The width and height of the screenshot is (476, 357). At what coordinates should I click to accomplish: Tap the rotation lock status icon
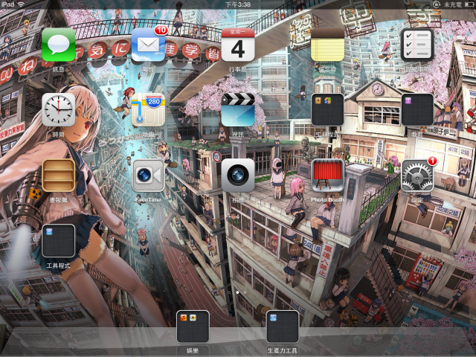[x=437, y=4]
